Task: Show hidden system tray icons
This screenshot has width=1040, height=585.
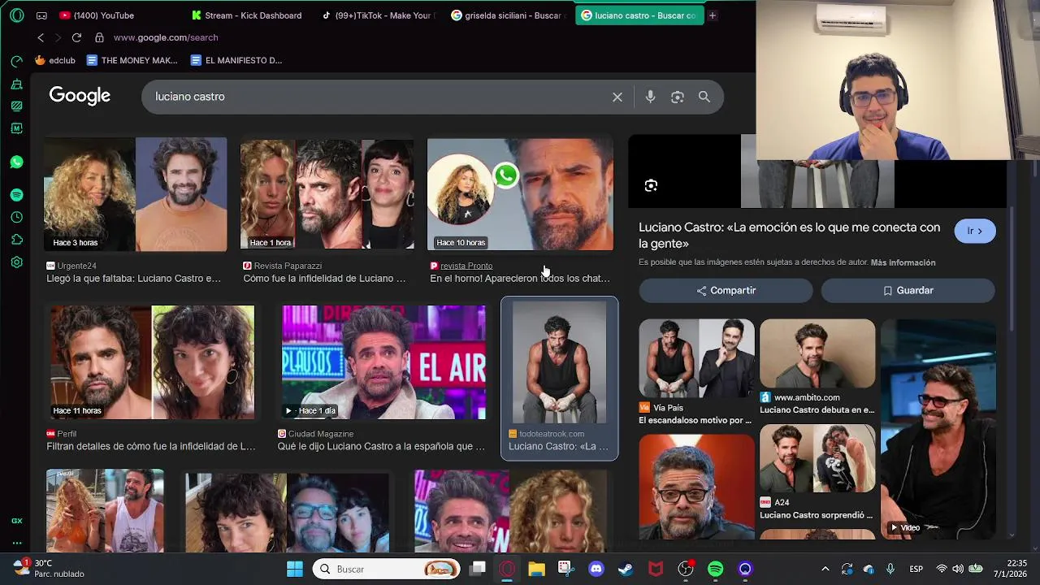Action: tap(825, 569)
